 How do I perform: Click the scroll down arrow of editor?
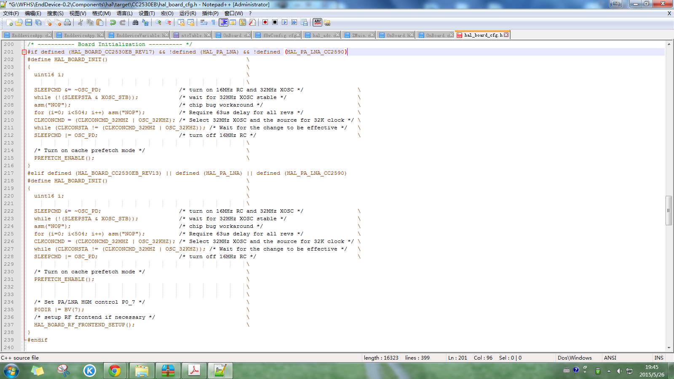click(669, 348)
